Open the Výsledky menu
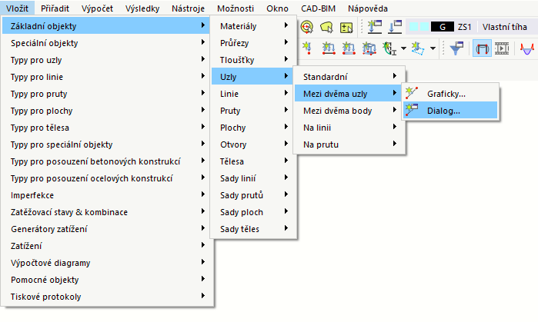Screen dimensions: 538x322 [142, 8]
